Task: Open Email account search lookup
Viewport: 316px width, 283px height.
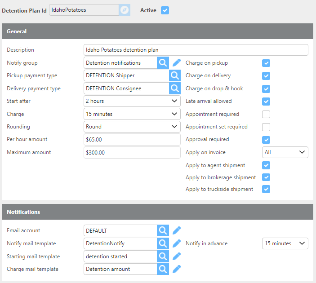Action: coord(163,230)
